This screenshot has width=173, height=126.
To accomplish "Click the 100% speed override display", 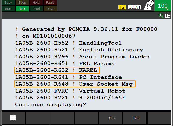I will coord(163,6).
